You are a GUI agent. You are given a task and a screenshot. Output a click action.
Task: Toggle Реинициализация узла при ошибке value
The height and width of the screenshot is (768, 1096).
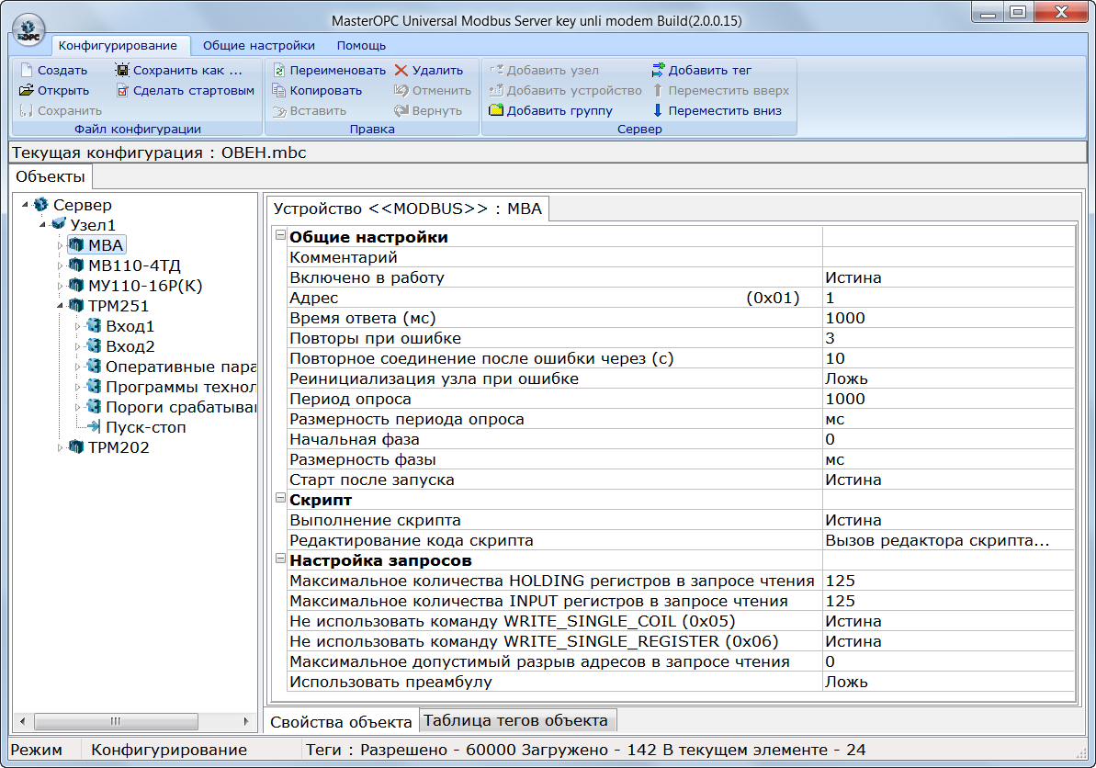coord(948,378)
